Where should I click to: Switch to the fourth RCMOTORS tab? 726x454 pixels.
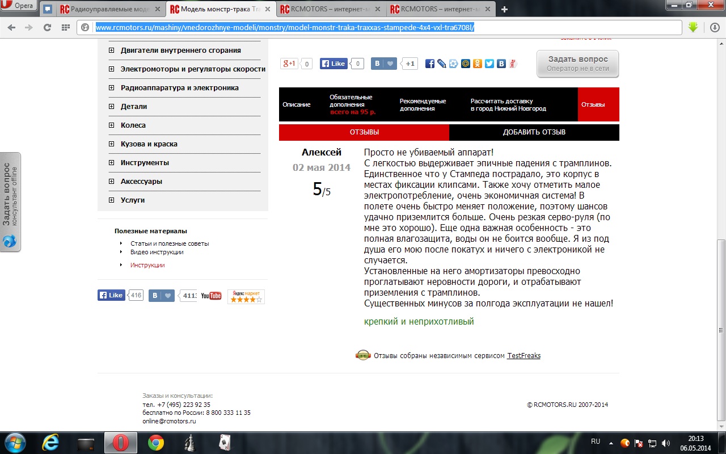(441, 9)
